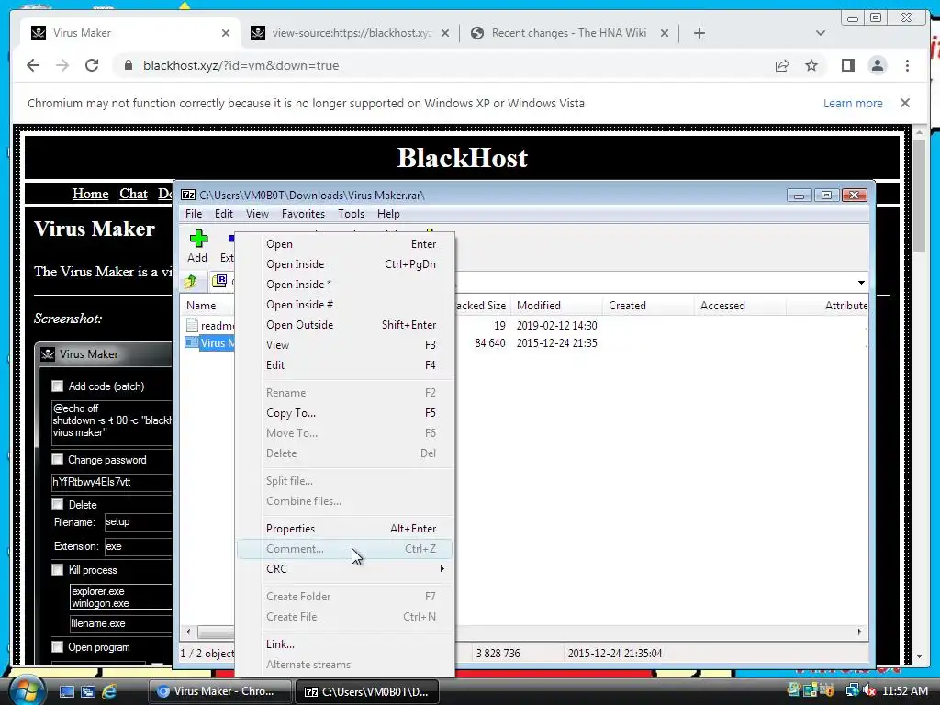Expand the CRC submenu arrow
Image resolution: width=940 pixels, height=705 pixels.
[x=442, y=569]
